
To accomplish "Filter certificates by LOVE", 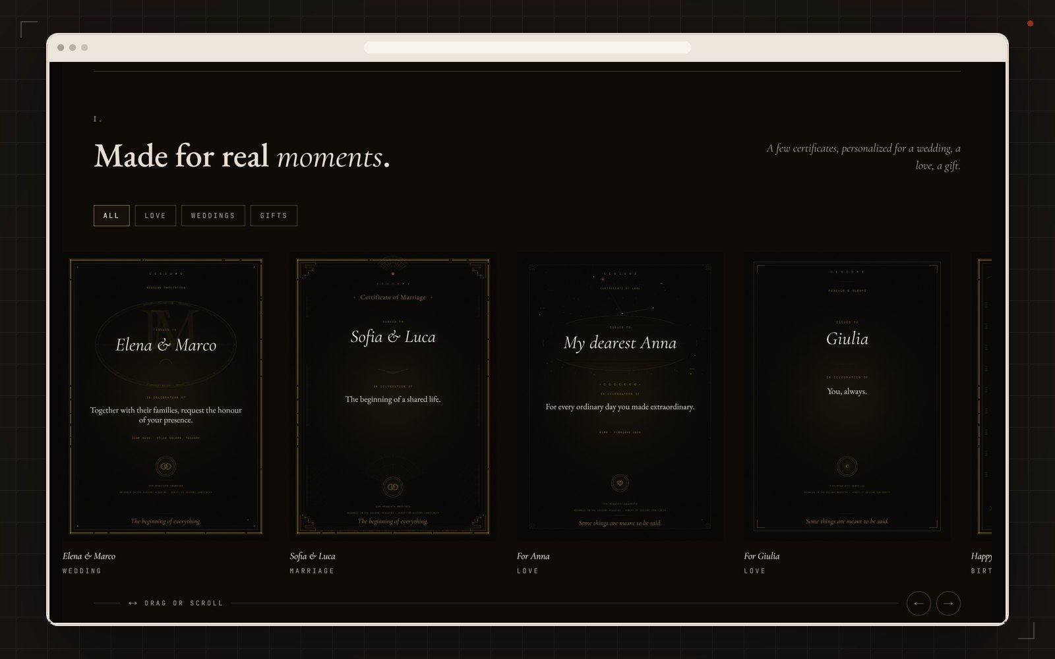I will (156, 215).
